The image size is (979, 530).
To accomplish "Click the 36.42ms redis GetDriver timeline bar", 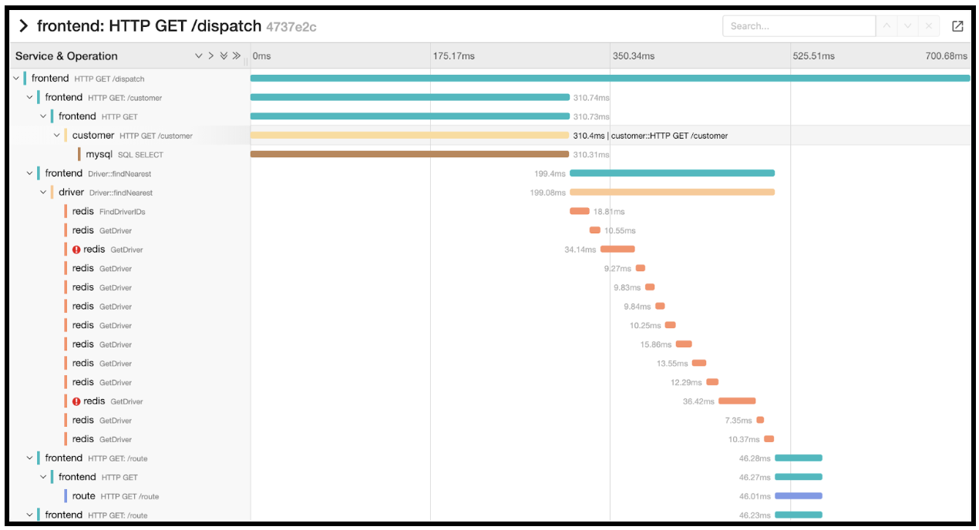I will point(736,401).
